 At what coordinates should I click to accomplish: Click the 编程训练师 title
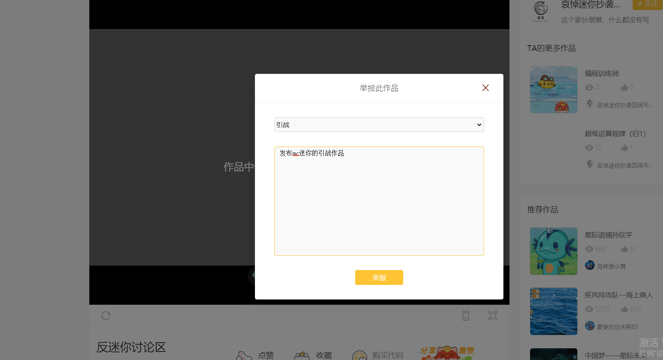pyautogui.click(x=602, y=73)
